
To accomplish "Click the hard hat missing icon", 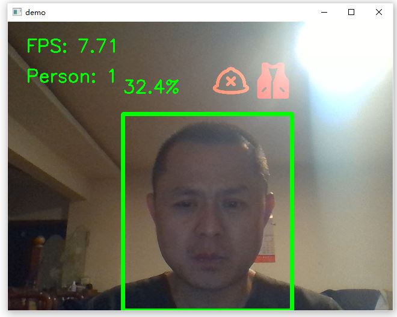I will pos(231,81).
